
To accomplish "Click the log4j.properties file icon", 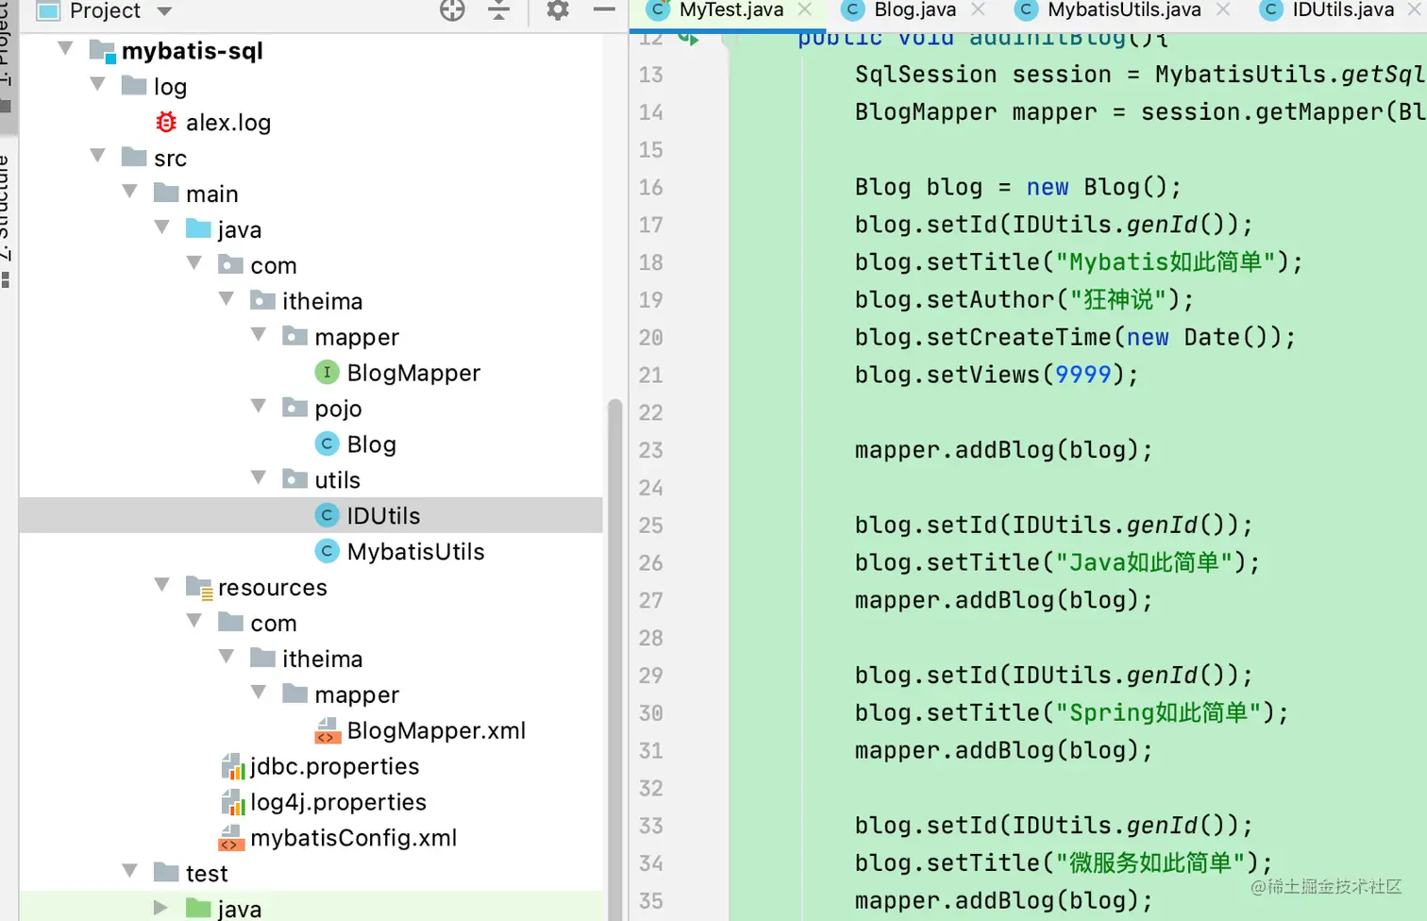I will [x=232, y=802].
